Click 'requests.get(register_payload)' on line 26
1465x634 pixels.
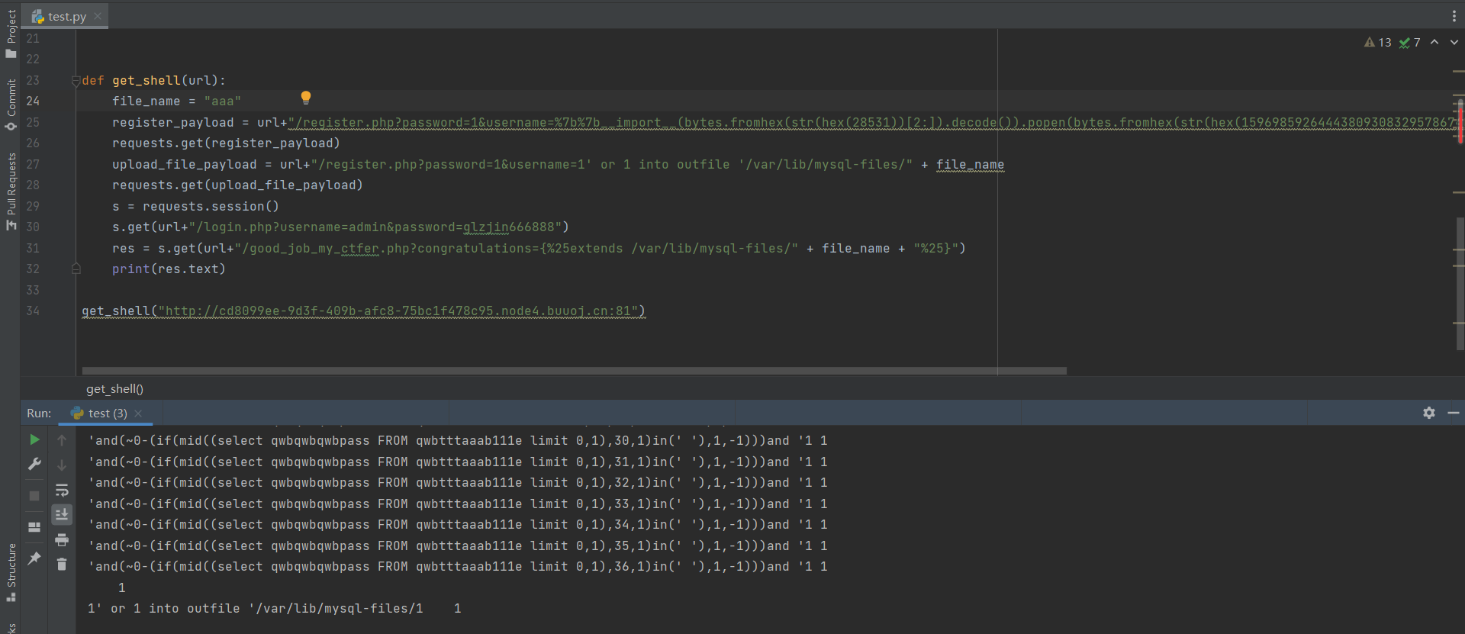[x=226, y=143]
